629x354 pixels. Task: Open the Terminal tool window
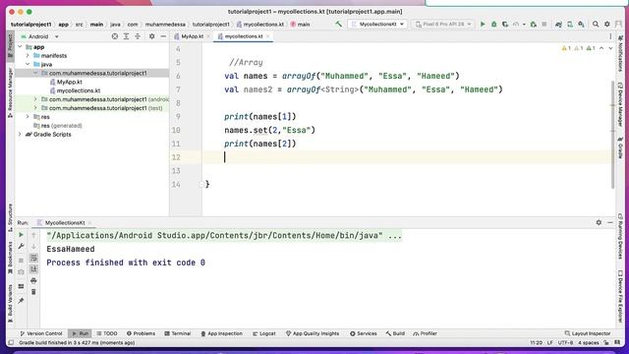pos(177,333)
